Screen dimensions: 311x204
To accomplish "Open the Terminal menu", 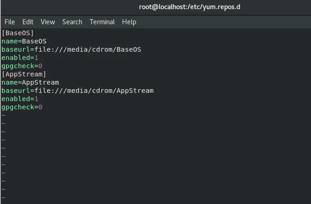I will coord(102,22).
